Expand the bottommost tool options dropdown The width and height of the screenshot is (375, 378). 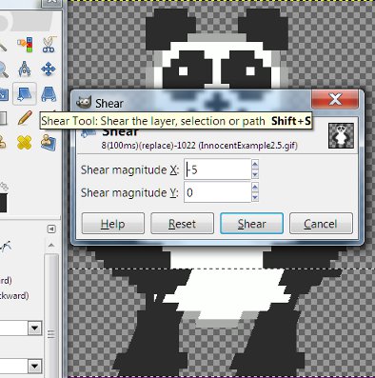[x=34, y=367]
